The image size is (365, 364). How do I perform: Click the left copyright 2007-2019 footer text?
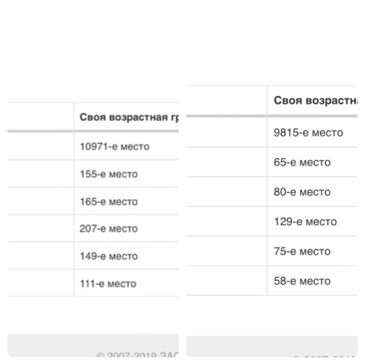(x=137, y=355)
